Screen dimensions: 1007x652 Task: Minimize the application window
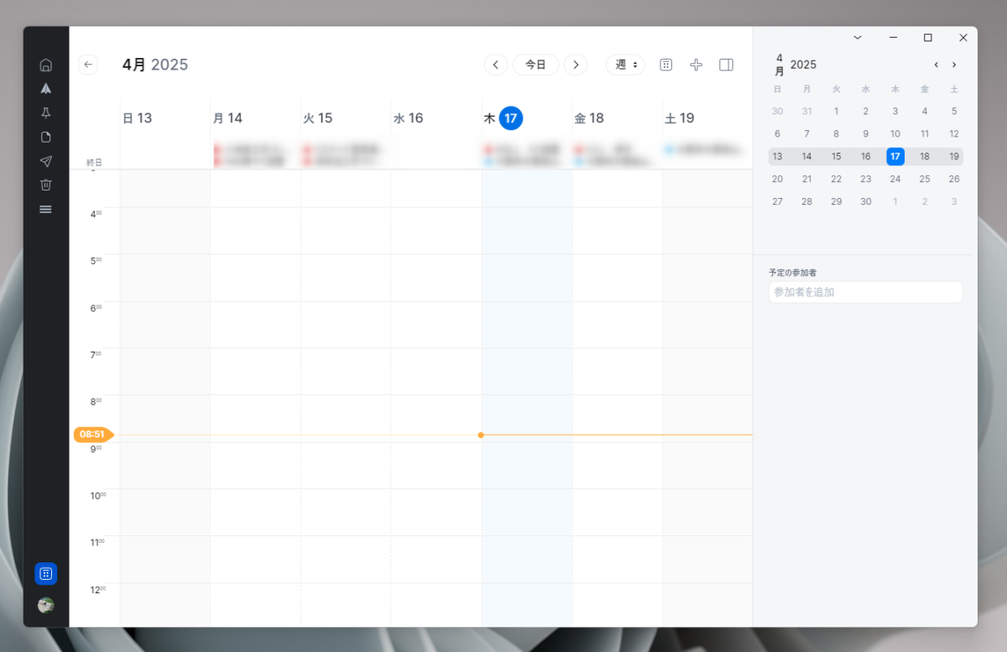pyautogui.click(x=893, y=37)
